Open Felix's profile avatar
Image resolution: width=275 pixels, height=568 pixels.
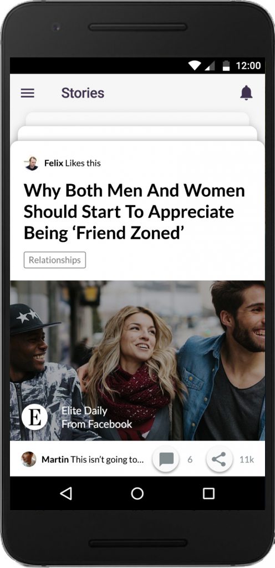click(32, 164)
